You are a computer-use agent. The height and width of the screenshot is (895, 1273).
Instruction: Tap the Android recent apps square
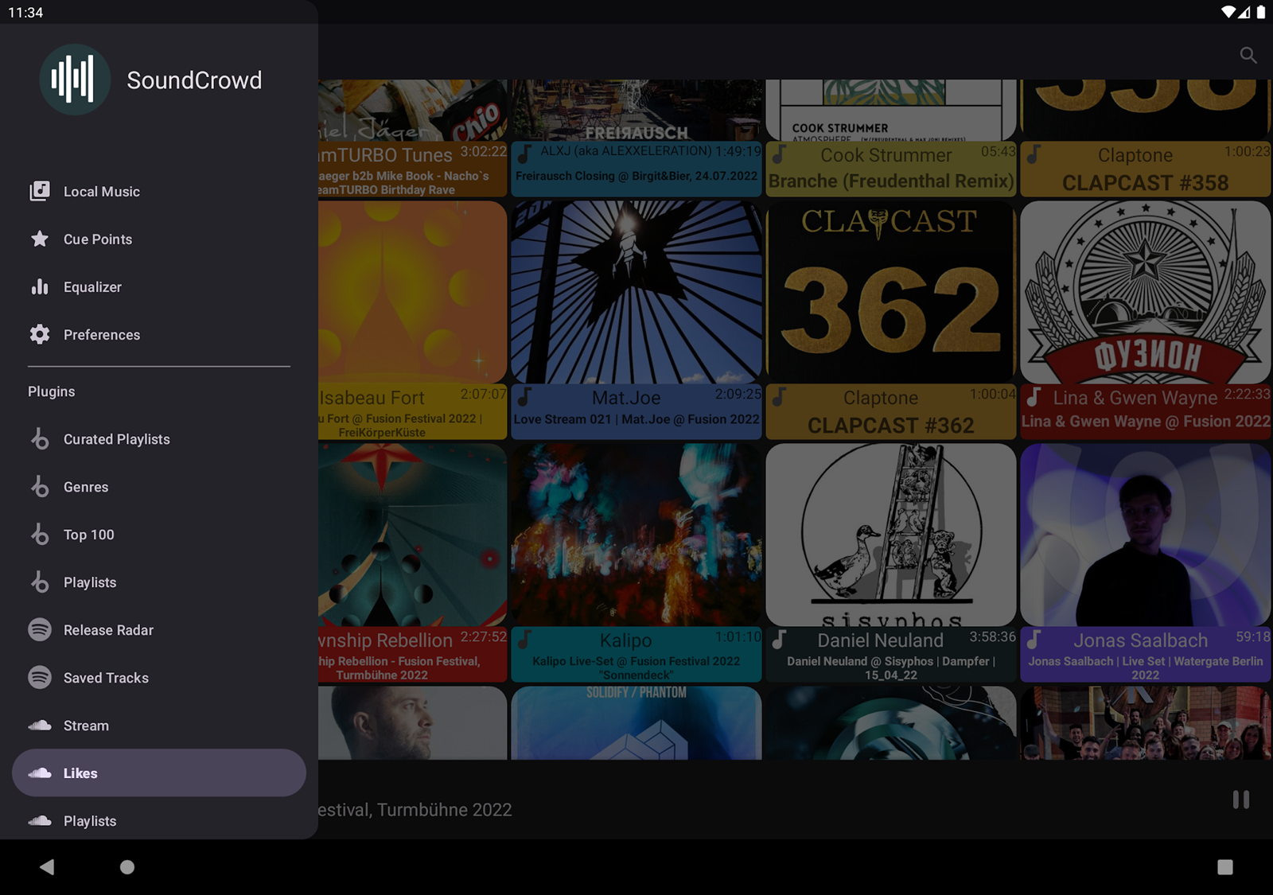1225,867
